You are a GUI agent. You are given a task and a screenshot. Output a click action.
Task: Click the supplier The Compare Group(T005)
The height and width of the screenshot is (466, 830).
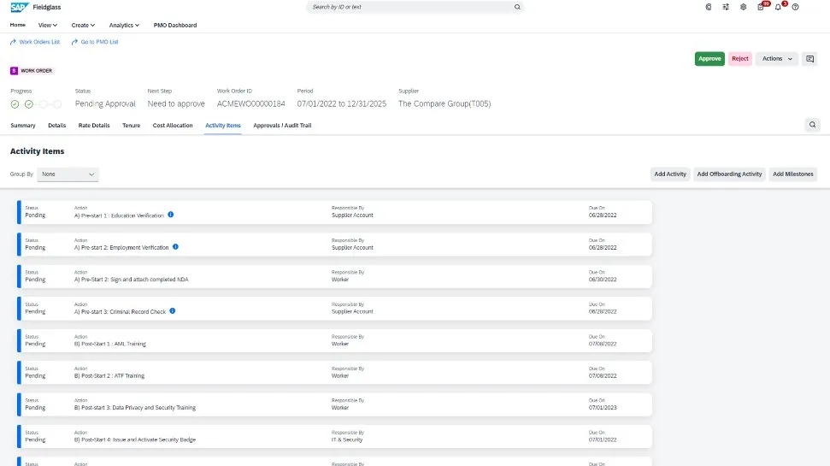444,103
